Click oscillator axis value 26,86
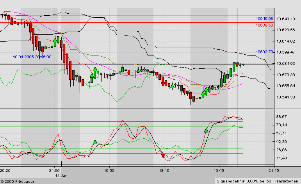Image resolution: width=301 pixels, height=184 pixels. coord(281,150)
